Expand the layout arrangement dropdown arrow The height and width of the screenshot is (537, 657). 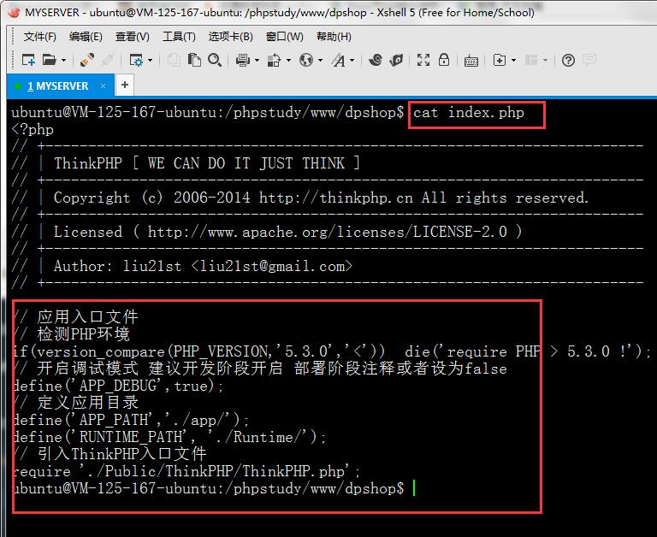pyautogui.click(x=545, y=61)
